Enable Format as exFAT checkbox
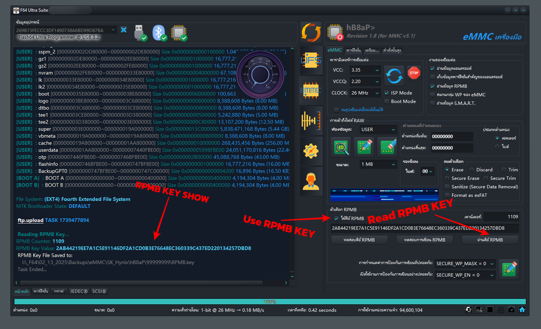The width and height of the screenshot is (541, 329). click(448, 195)
